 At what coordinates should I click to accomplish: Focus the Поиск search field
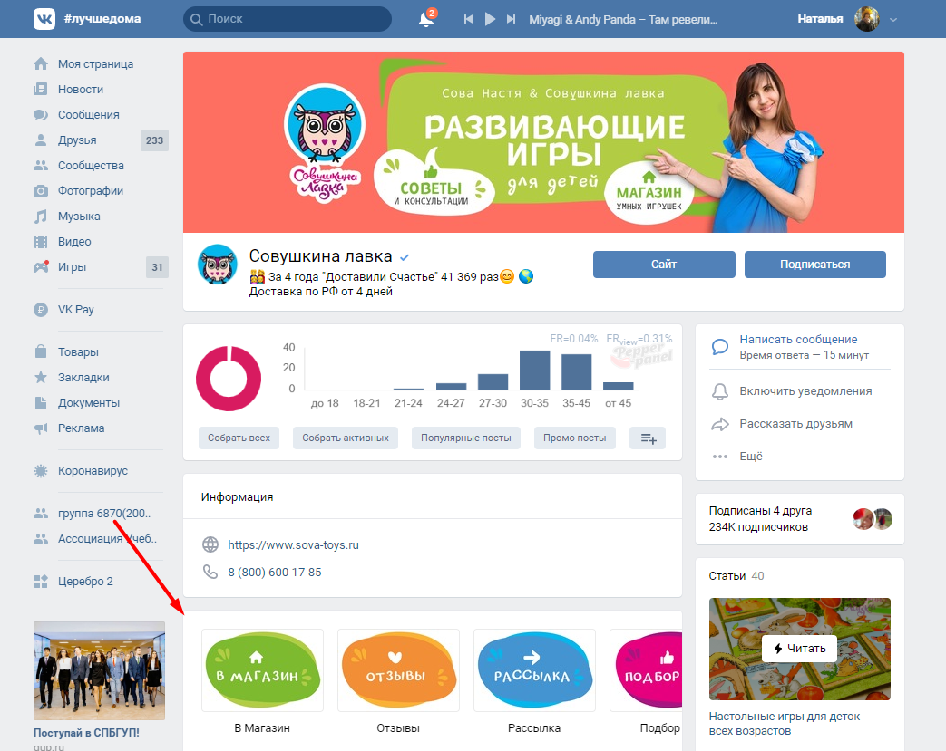[x=288, y=19]
